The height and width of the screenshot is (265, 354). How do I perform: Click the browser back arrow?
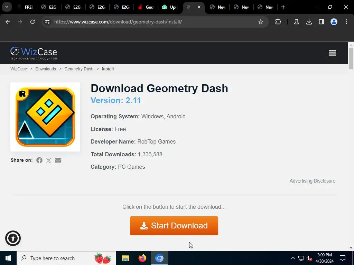8,22
